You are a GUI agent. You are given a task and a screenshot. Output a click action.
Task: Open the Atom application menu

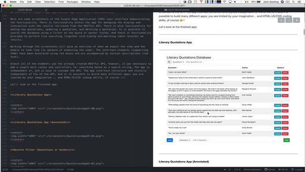(x=13, y=2)
